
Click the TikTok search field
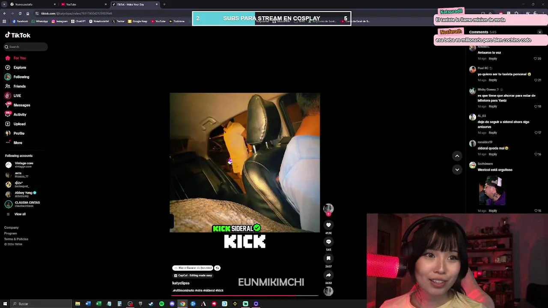click(x=26, y=47)
